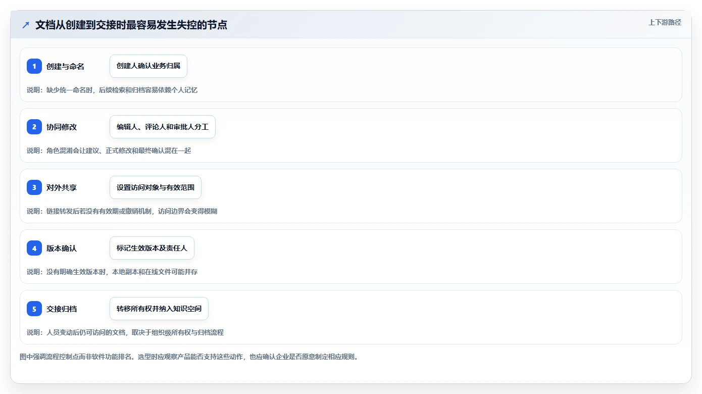Click the note about 缺少统一命名时

click(112, 90)
